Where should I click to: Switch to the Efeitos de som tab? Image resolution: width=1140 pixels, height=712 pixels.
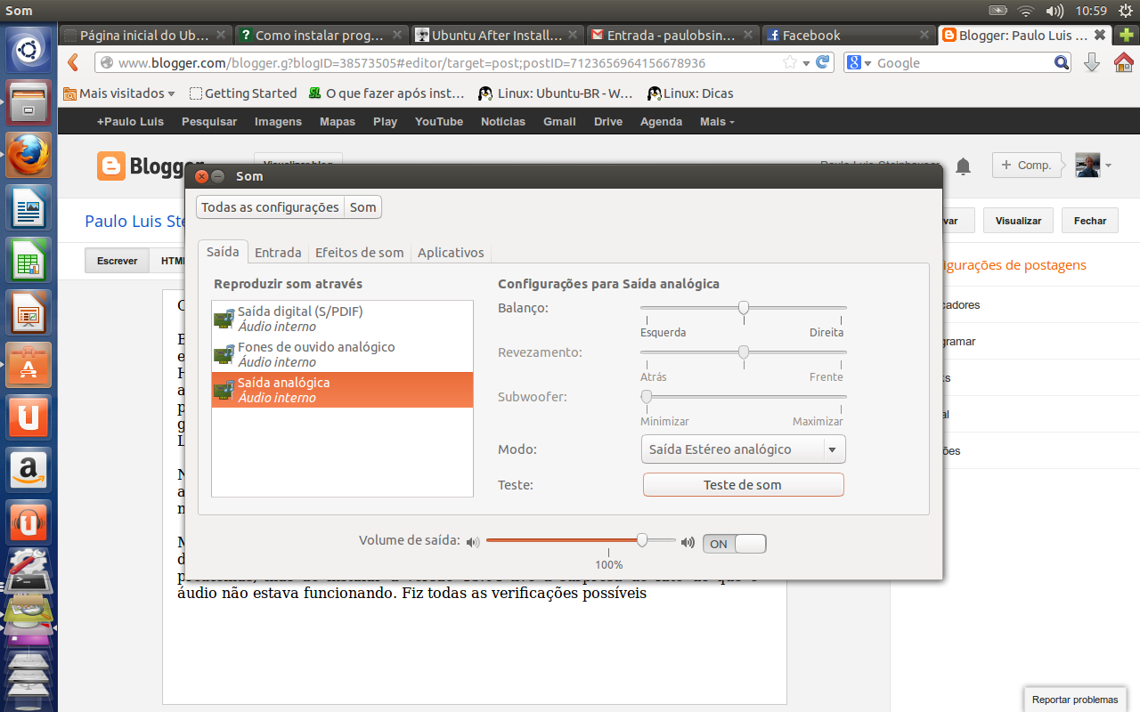pyautogui.click(x=360, y=252)
